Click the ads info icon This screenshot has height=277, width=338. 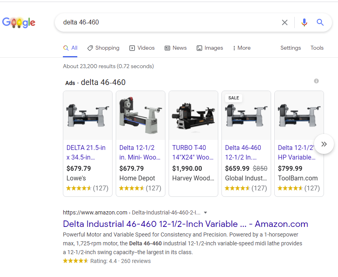(x=316, y=81)
